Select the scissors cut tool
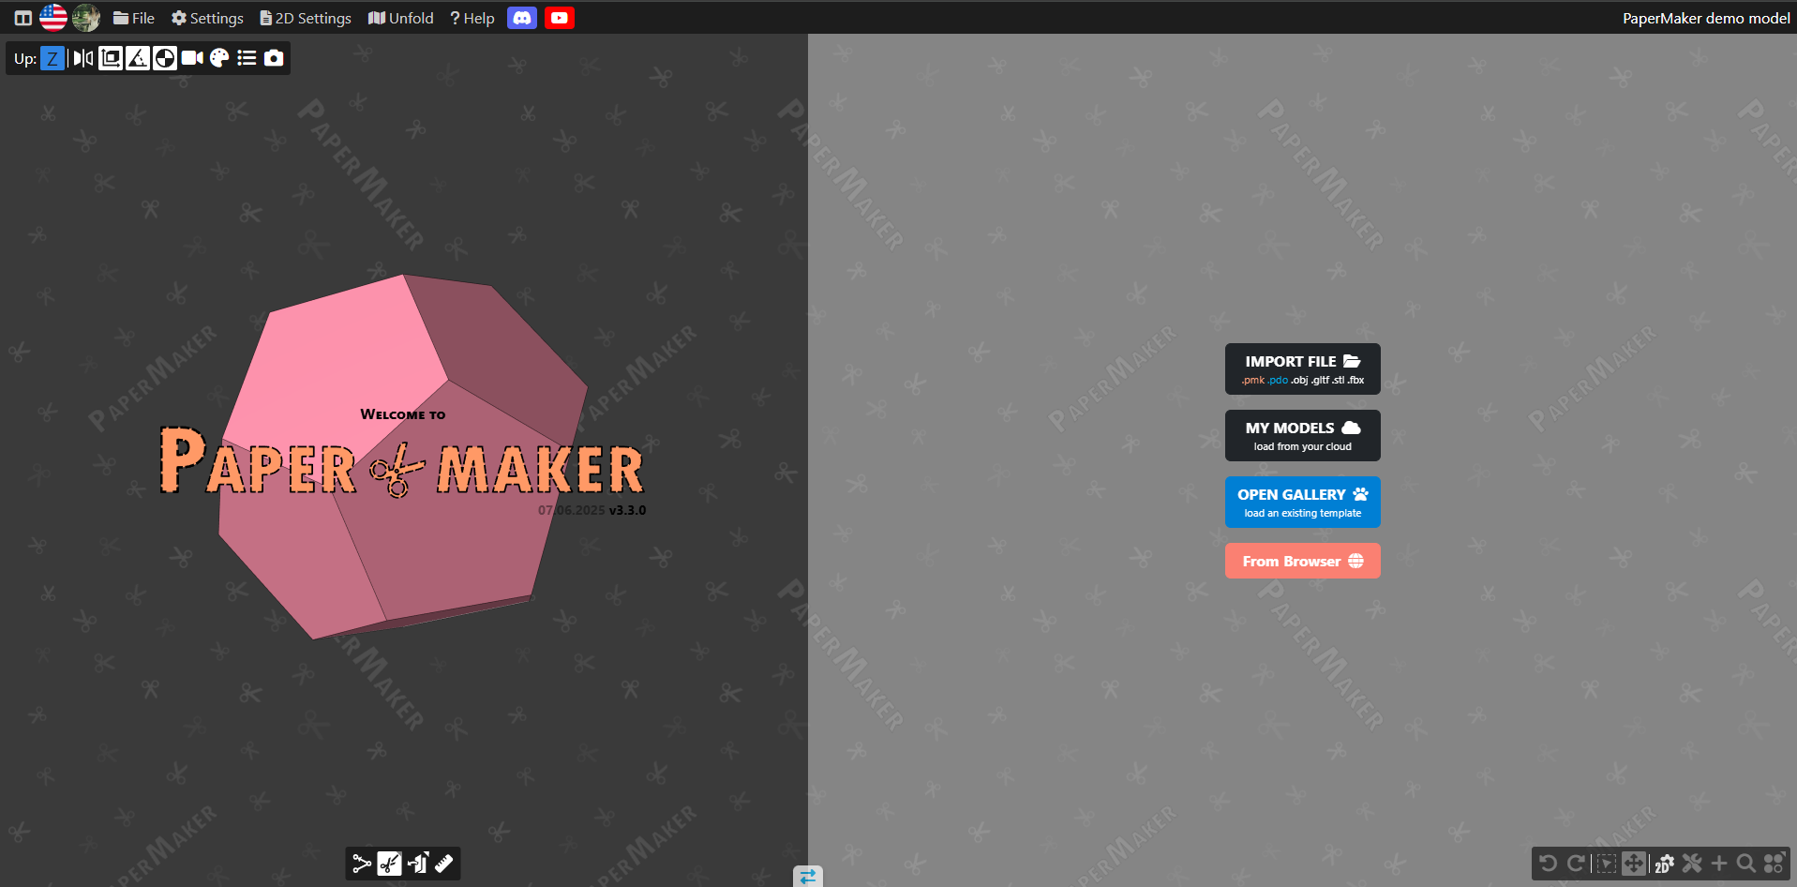The height and width of the screenshot is (887, 1797). pyautogui.click(x=389, y=864)
